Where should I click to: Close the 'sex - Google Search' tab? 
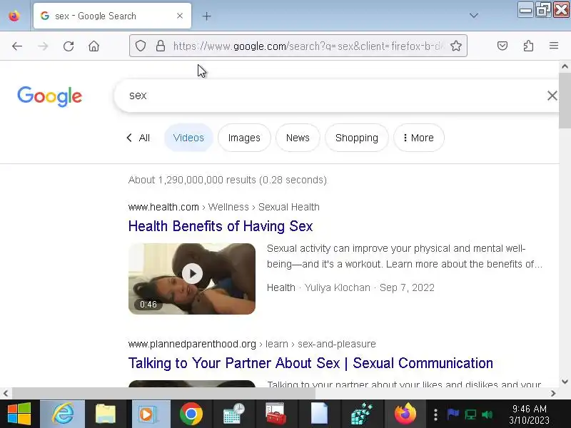(x=180, y=16)
